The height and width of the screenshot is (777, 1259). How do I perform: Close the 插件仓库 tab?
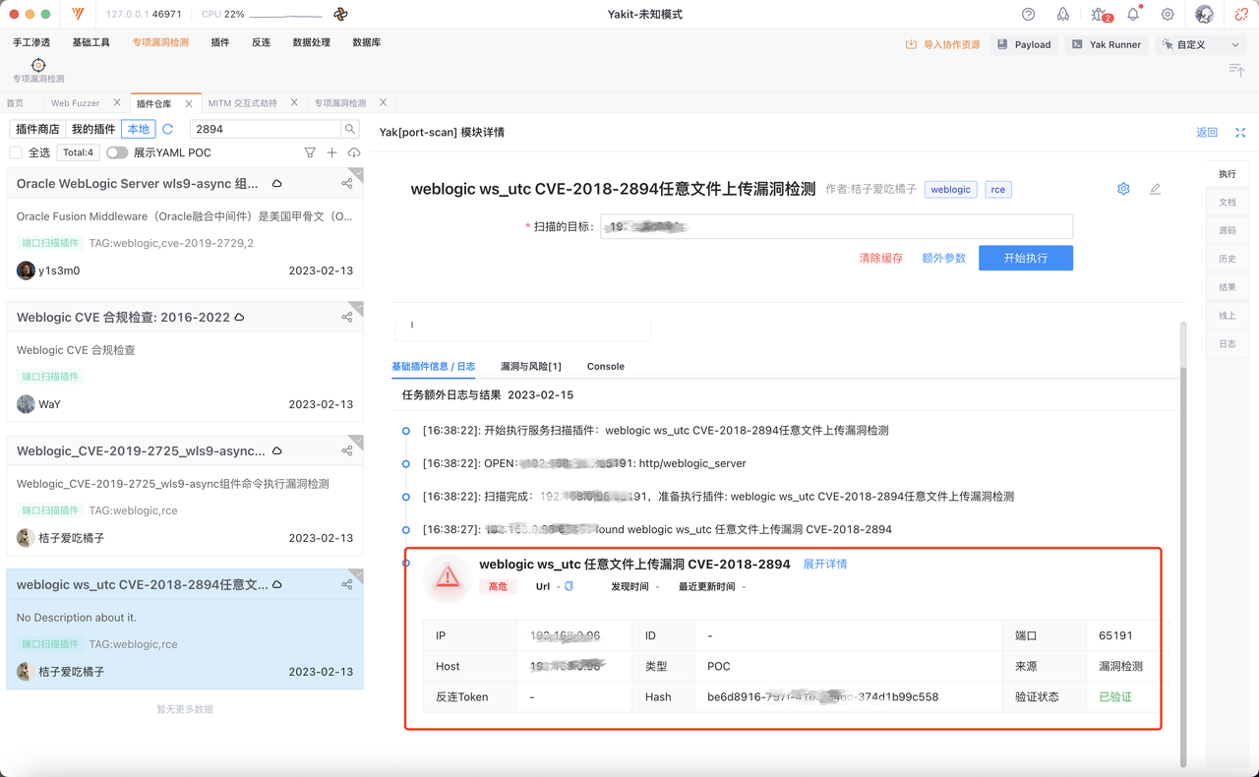[189, 103]
